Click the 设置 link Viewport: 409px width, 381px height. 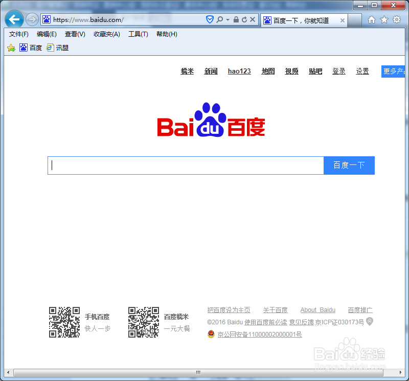click(x=362, y=71)
